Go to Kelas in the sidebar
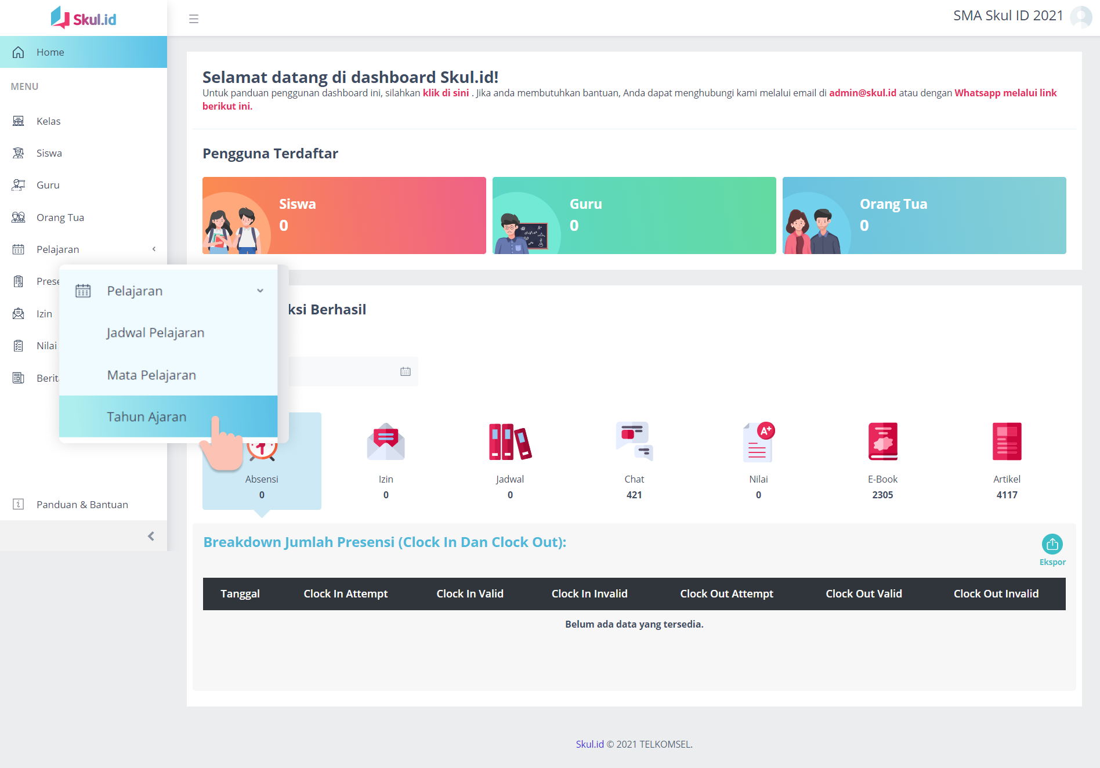The width and height of the screenshot is (1100, 768). click(49, 121)
